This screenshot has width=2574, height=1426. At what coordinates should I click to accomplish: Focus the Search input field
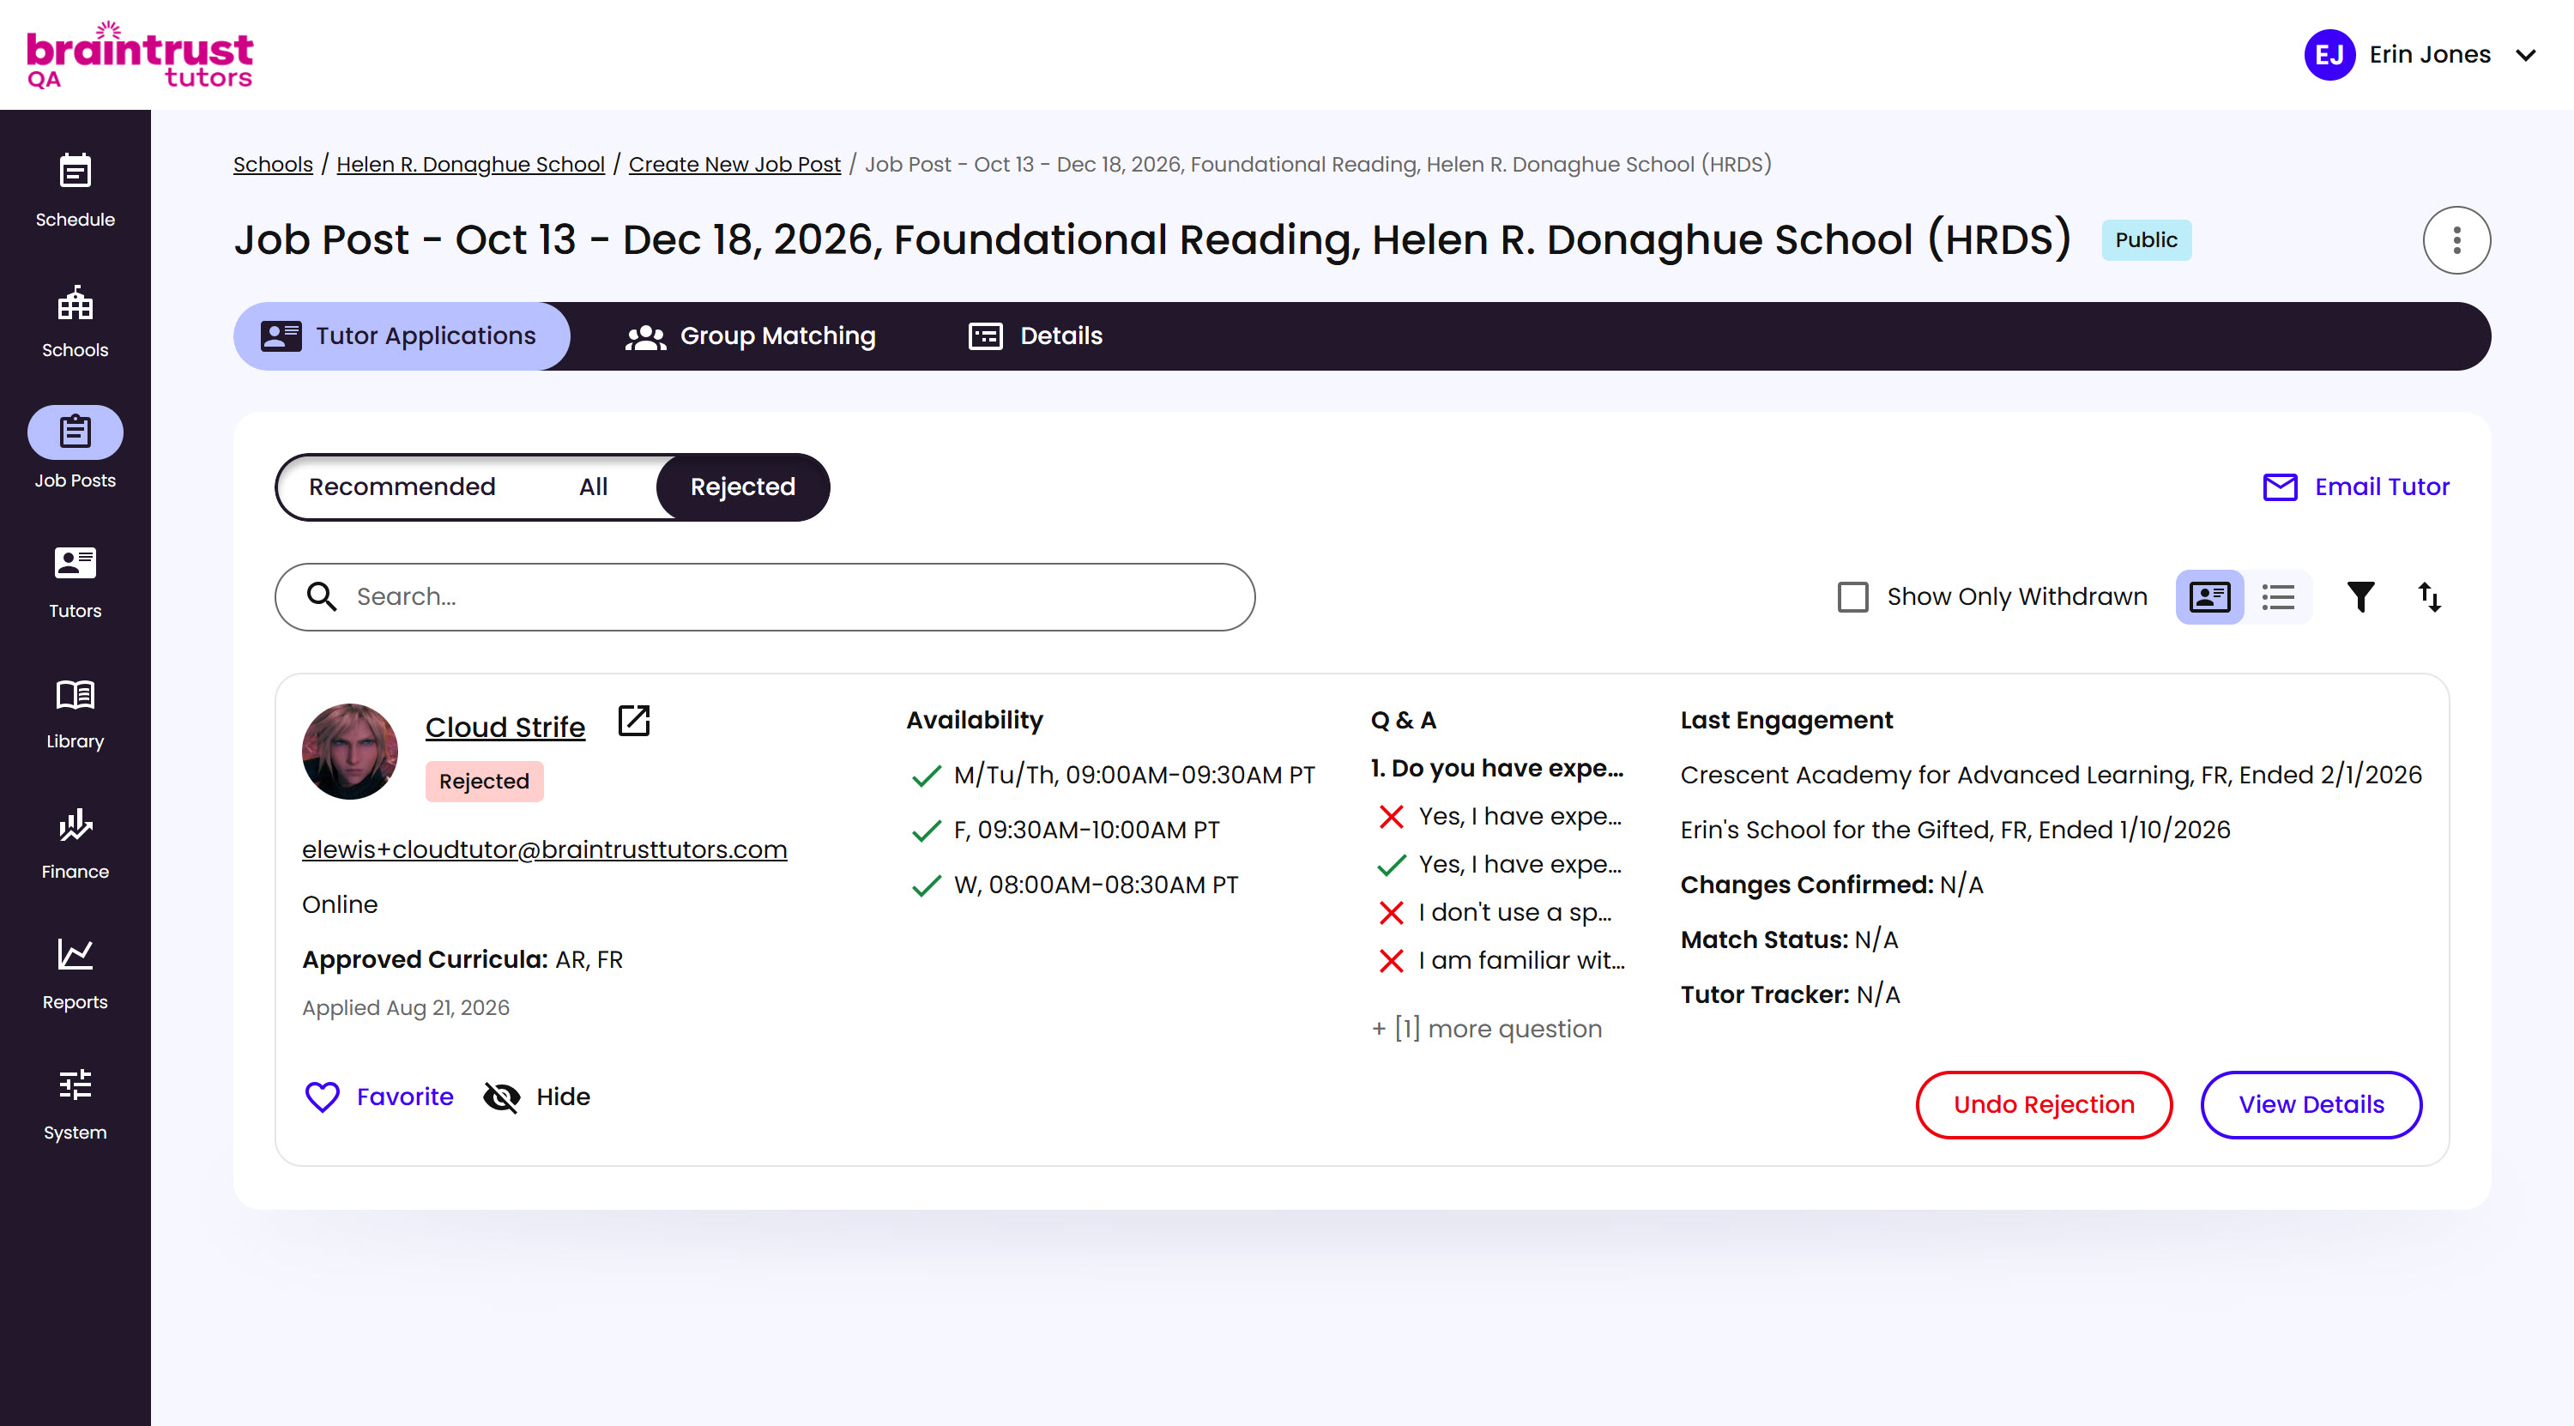764,596
